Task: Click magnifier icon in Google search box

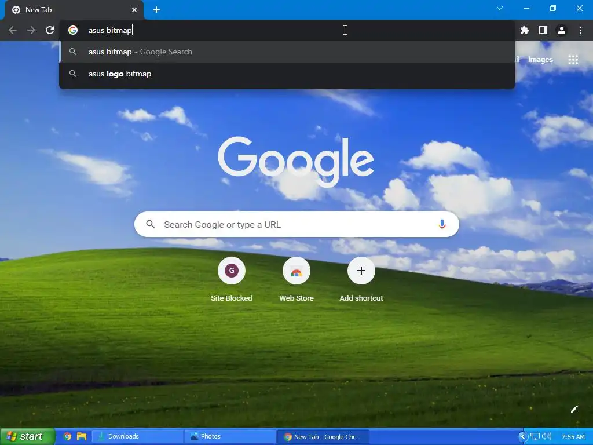Action: point(150,224)
